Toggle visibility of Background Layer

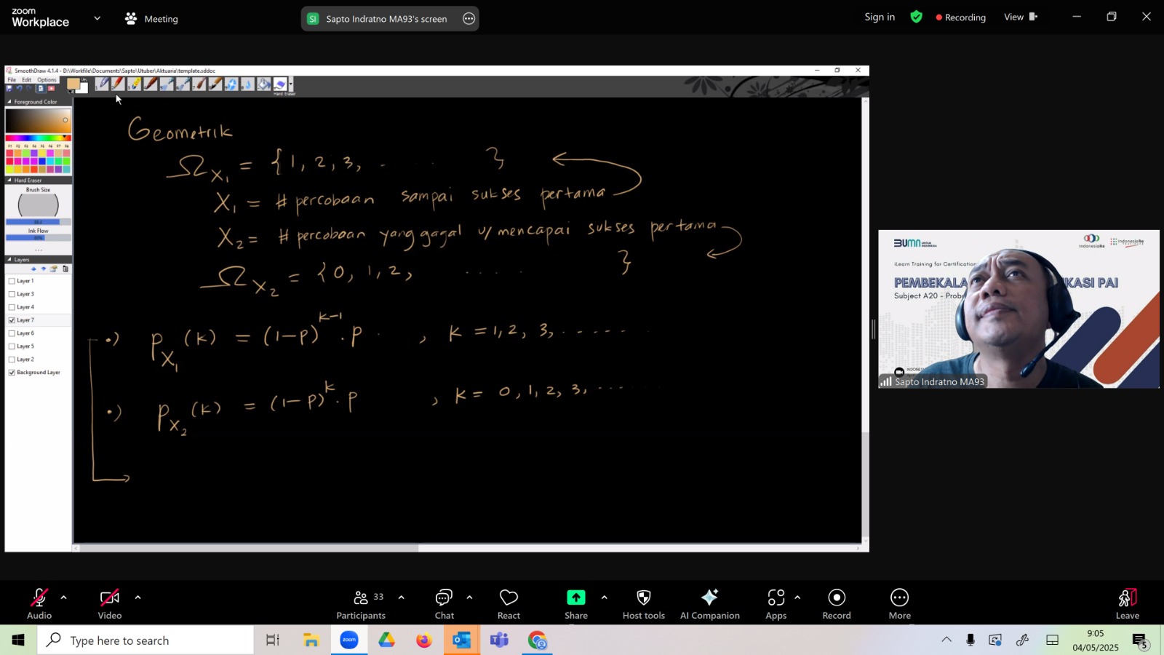[12, 373]
